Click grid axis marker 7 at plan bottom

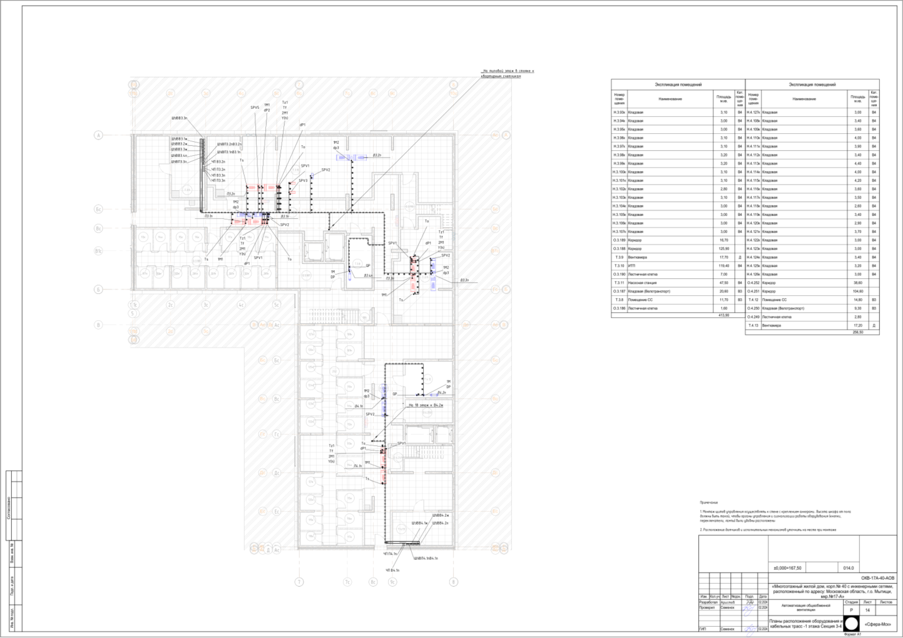click(x=299, y=582)
